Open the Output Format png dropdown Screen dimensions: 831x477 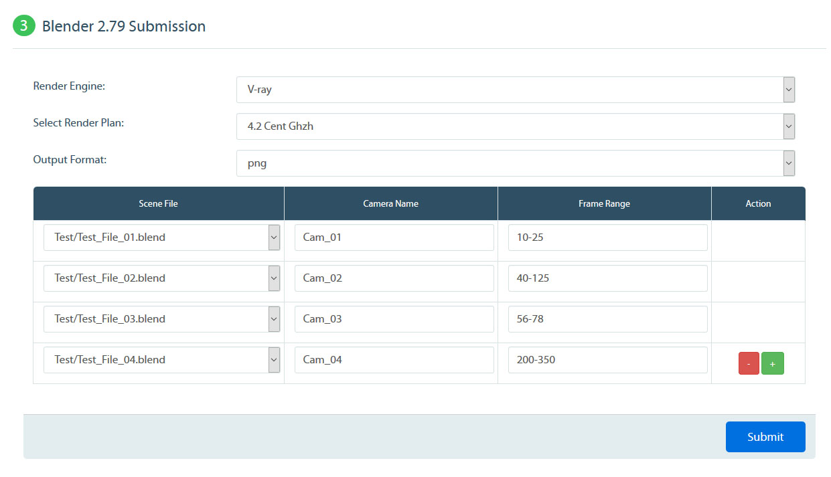515,163
